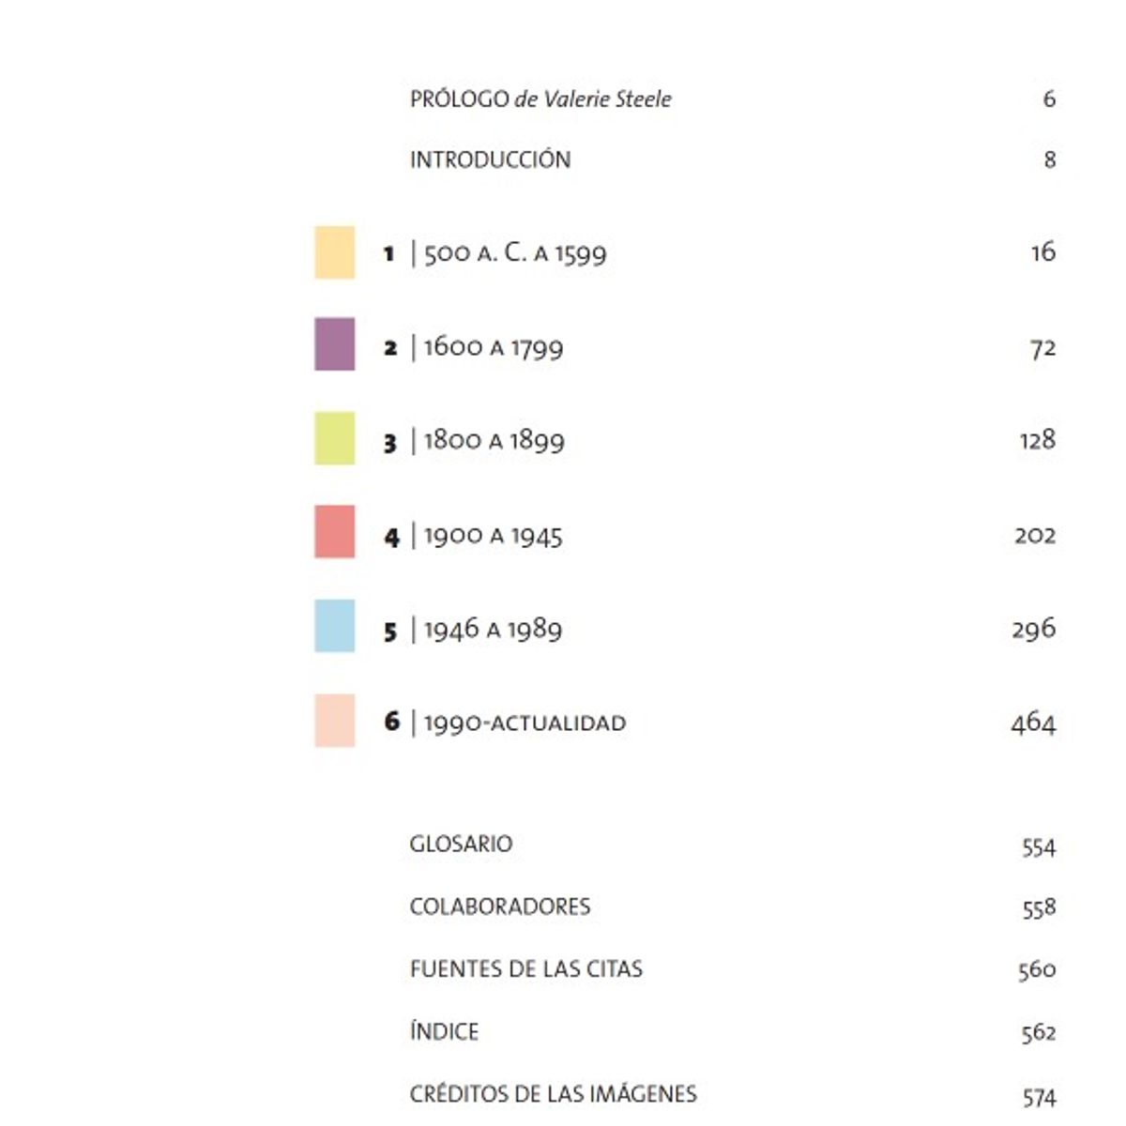Click page number 464
The width and height of the screenshot is (1126, 1126).
click(x=1033, y=723)
